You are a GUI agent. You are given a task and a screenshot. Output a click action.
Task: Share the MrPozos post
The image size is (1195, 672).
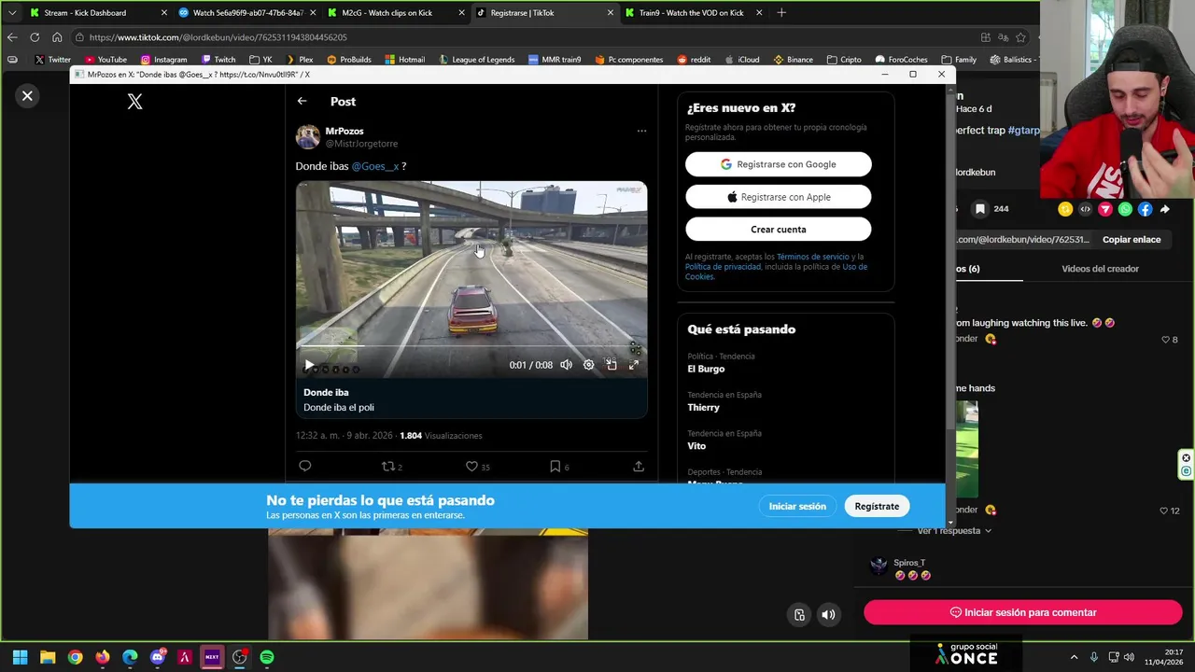coord(639,466)
